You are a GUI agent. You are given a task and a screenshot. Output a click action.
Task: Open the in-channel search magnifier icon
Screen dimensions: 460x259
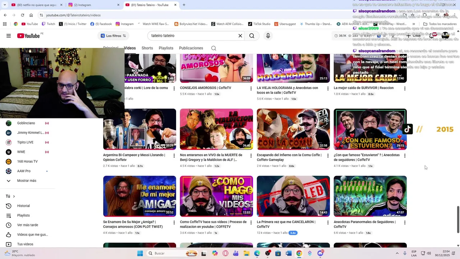[x=213, y=48]
